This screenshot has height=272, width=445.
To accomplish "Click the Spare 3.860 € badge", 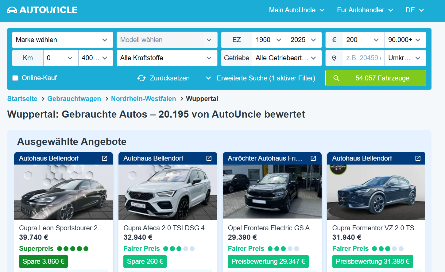I will coord(44,262).
